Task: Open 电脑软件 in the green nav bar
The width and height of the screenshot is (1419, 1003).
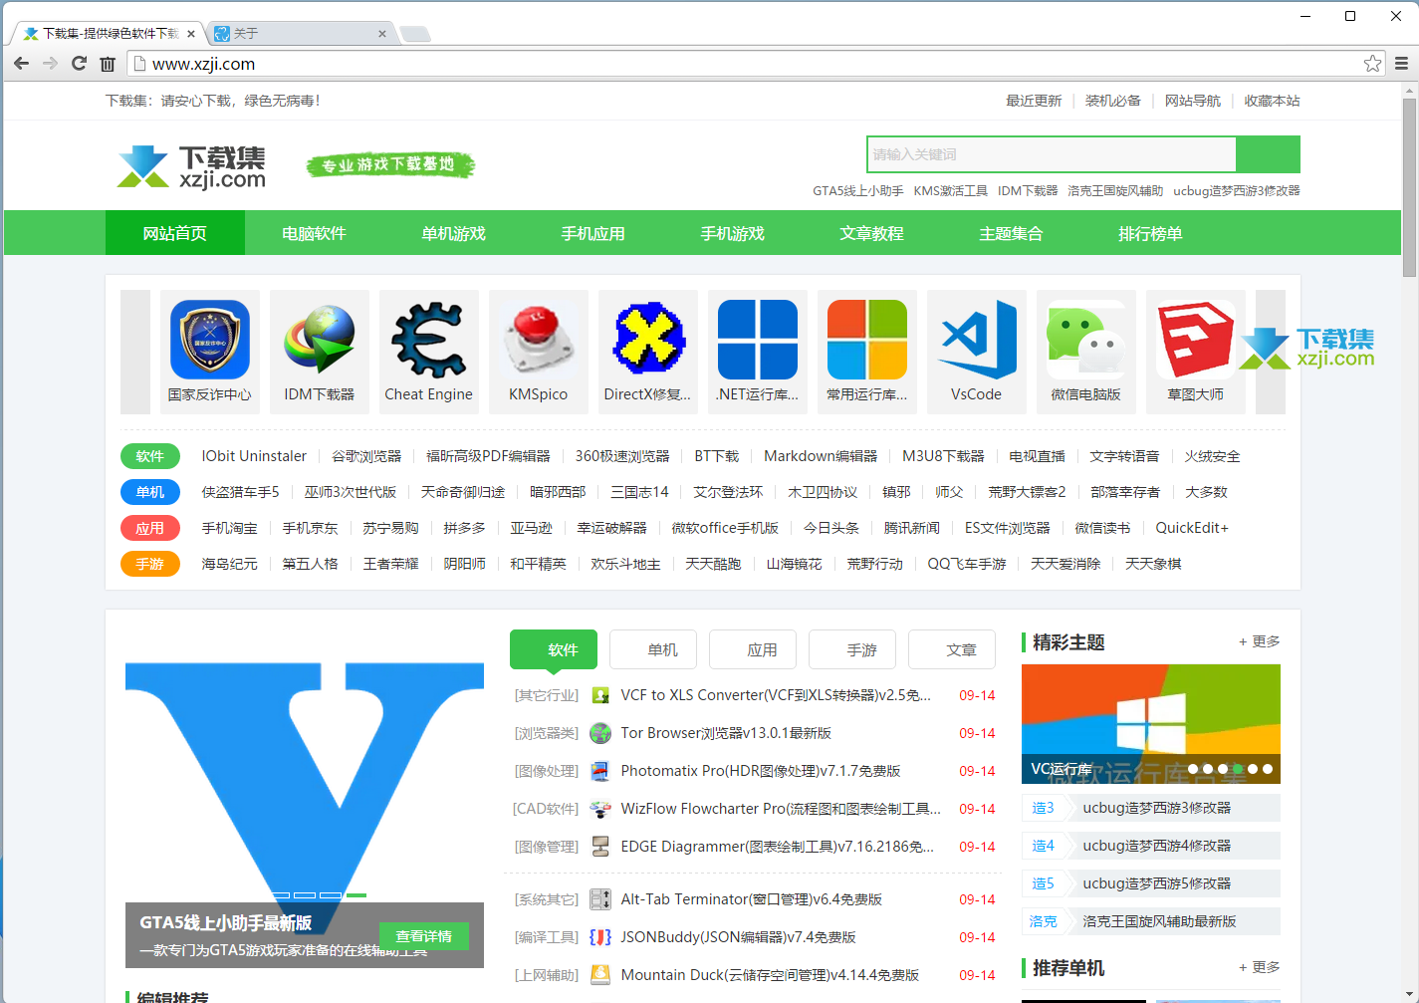Action: pyautogui.click(x=315, y=233)
